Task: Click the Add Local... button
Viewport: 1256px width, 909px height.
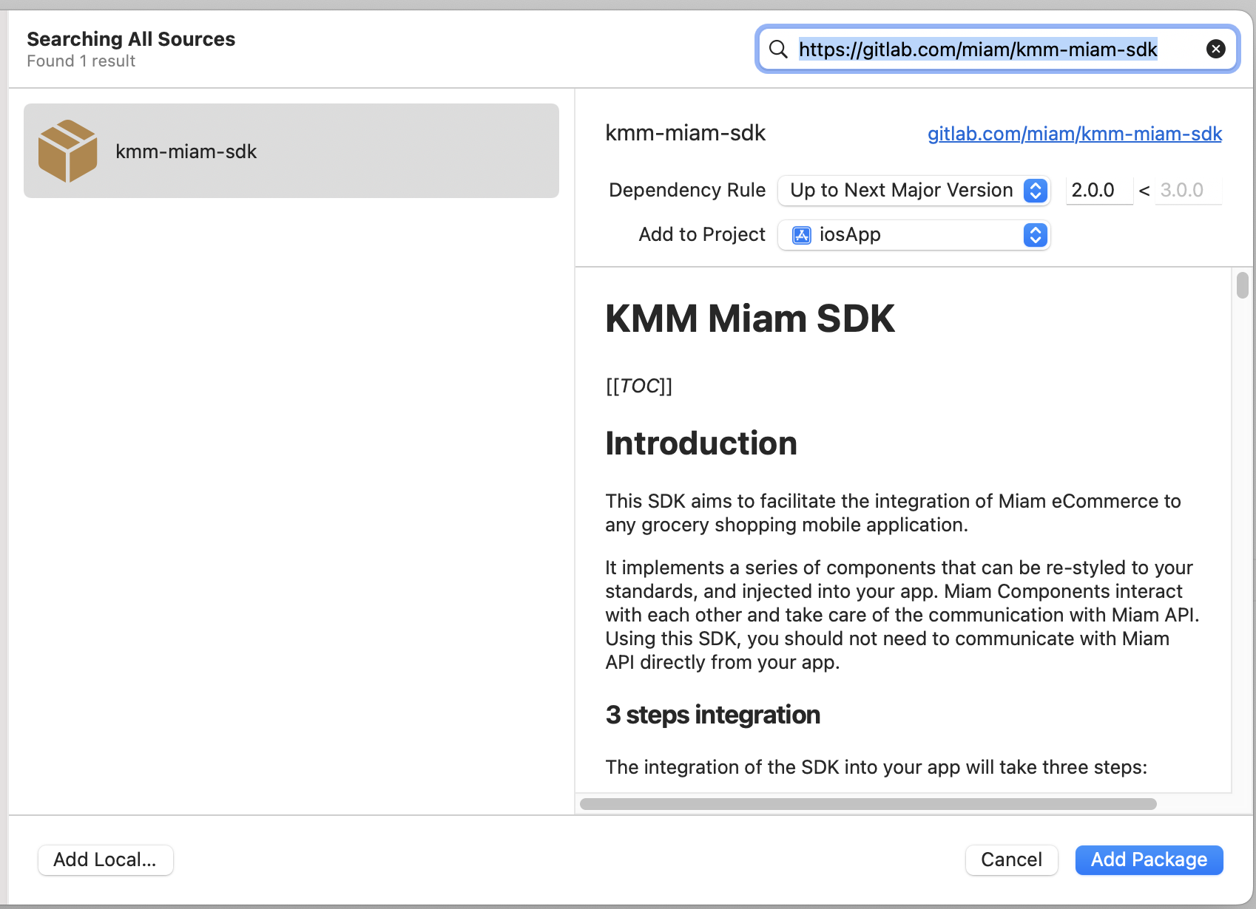Action: tap(105, 859)
